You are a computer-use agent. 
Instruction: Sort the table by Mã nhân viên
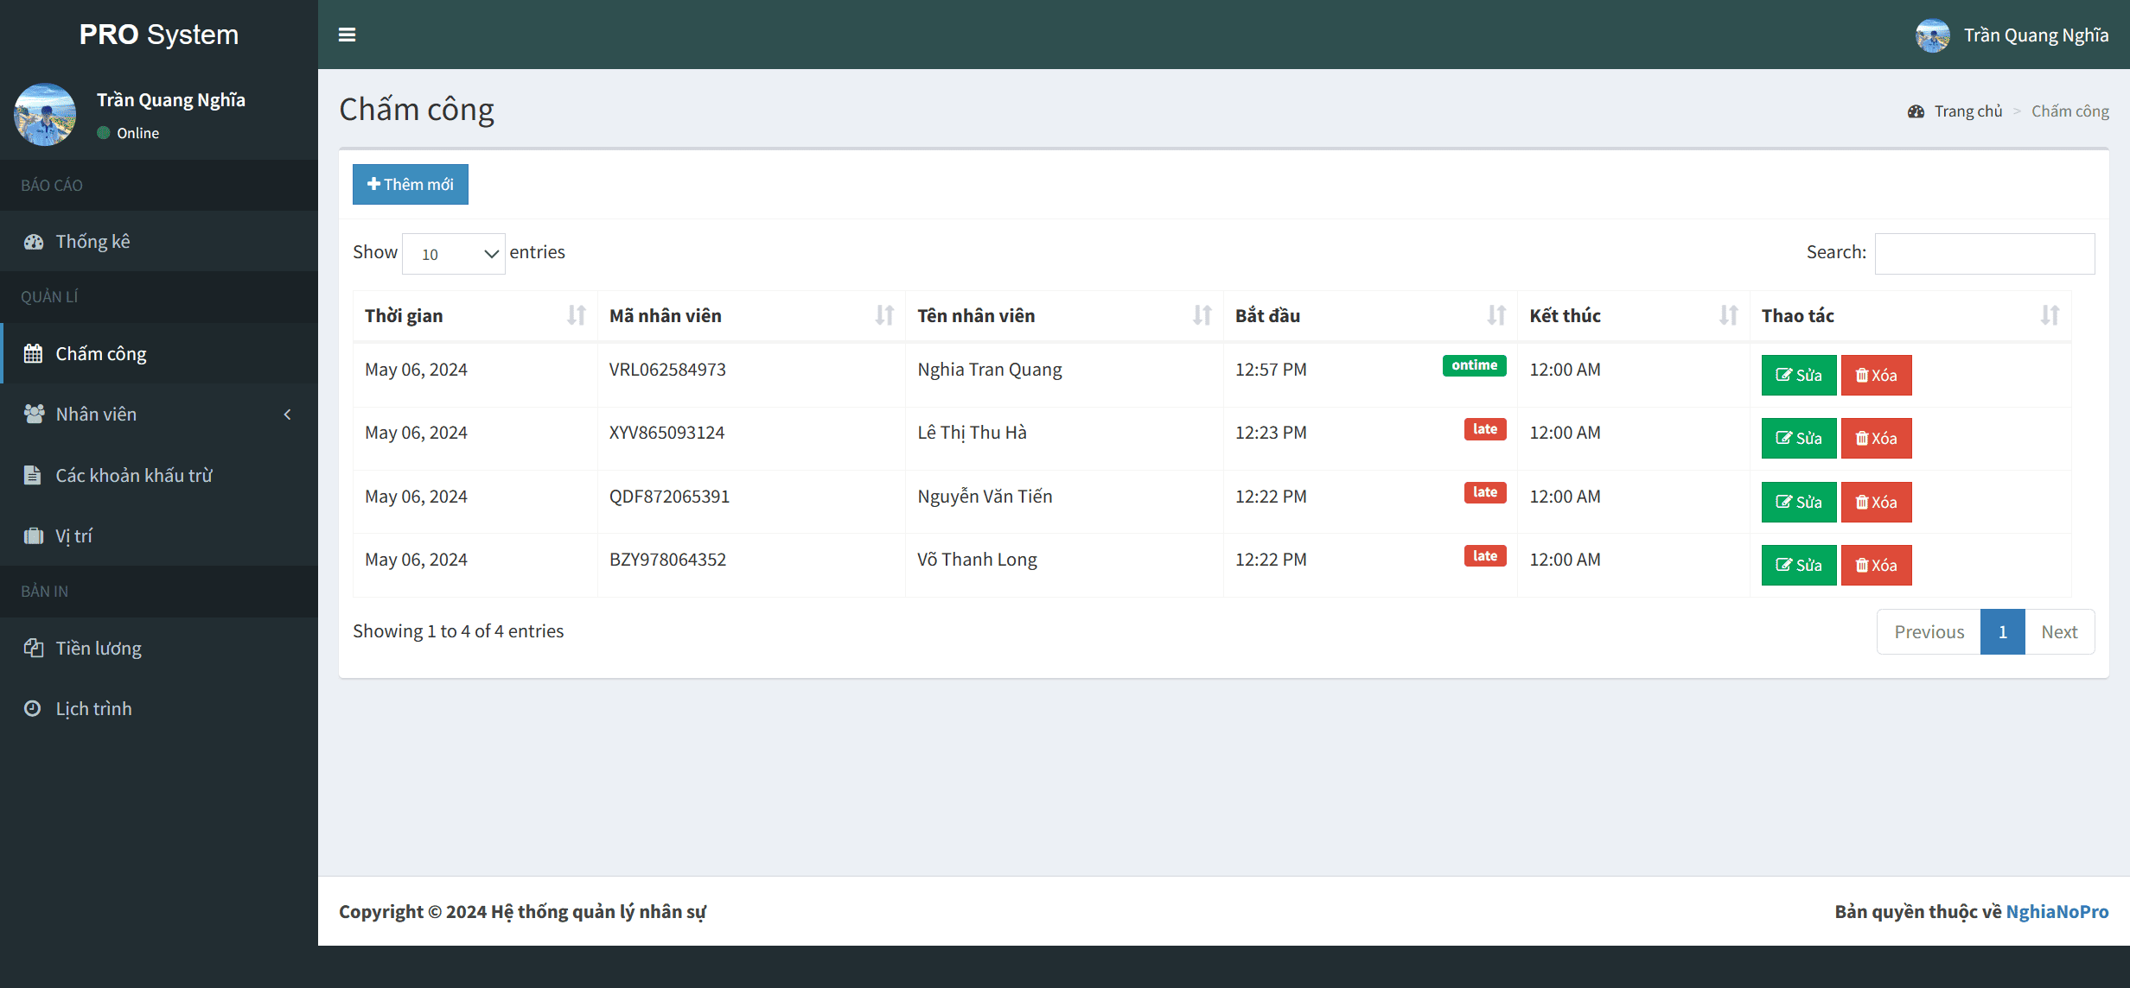pyautogui.click(x=750, y=316)
